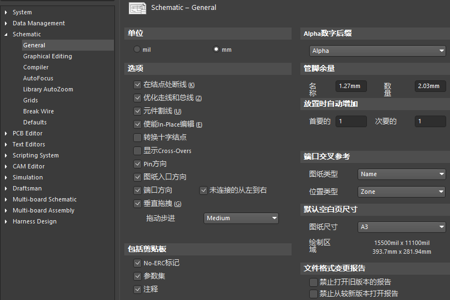Disable the No-ERC标记 clipboard checkbox
This screenshot has width=450, height=300.
point(138,263)
